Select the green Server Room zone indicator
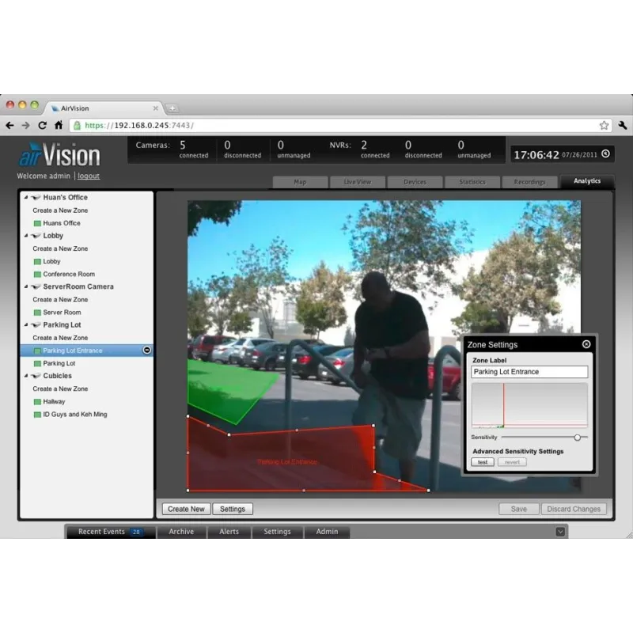The width and height of the screenshot is (633, 633). 36,313
